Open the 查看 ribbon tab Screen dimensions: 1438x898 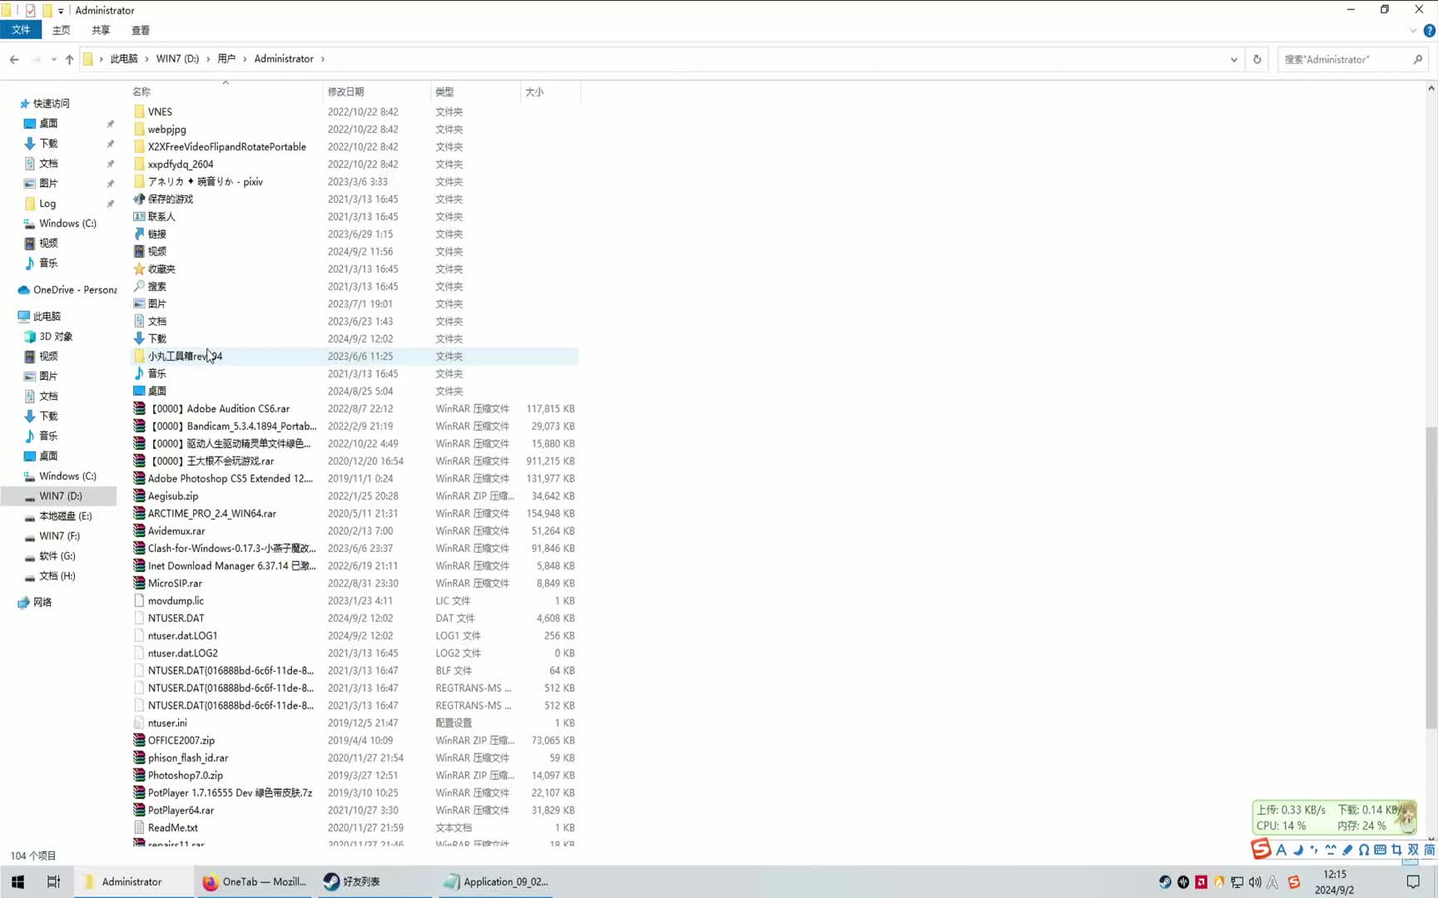coord(141,30)
